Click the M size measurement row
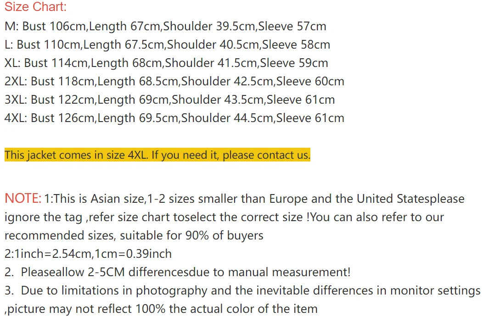489x317 pixels. point(165,26)
